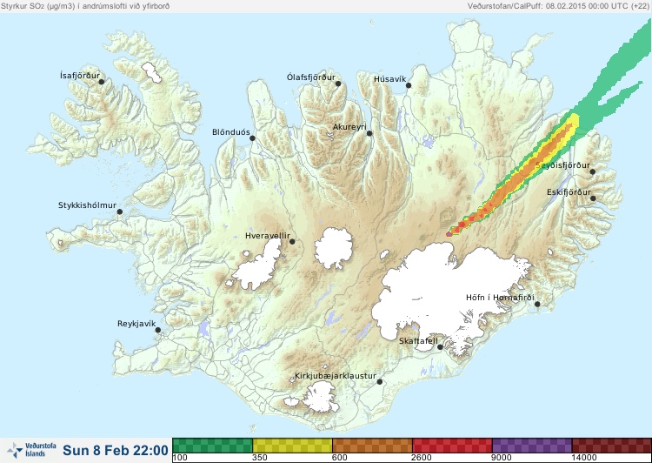Select the yellow 350 legend swatch
652x463 pixels.
[292, 446]
